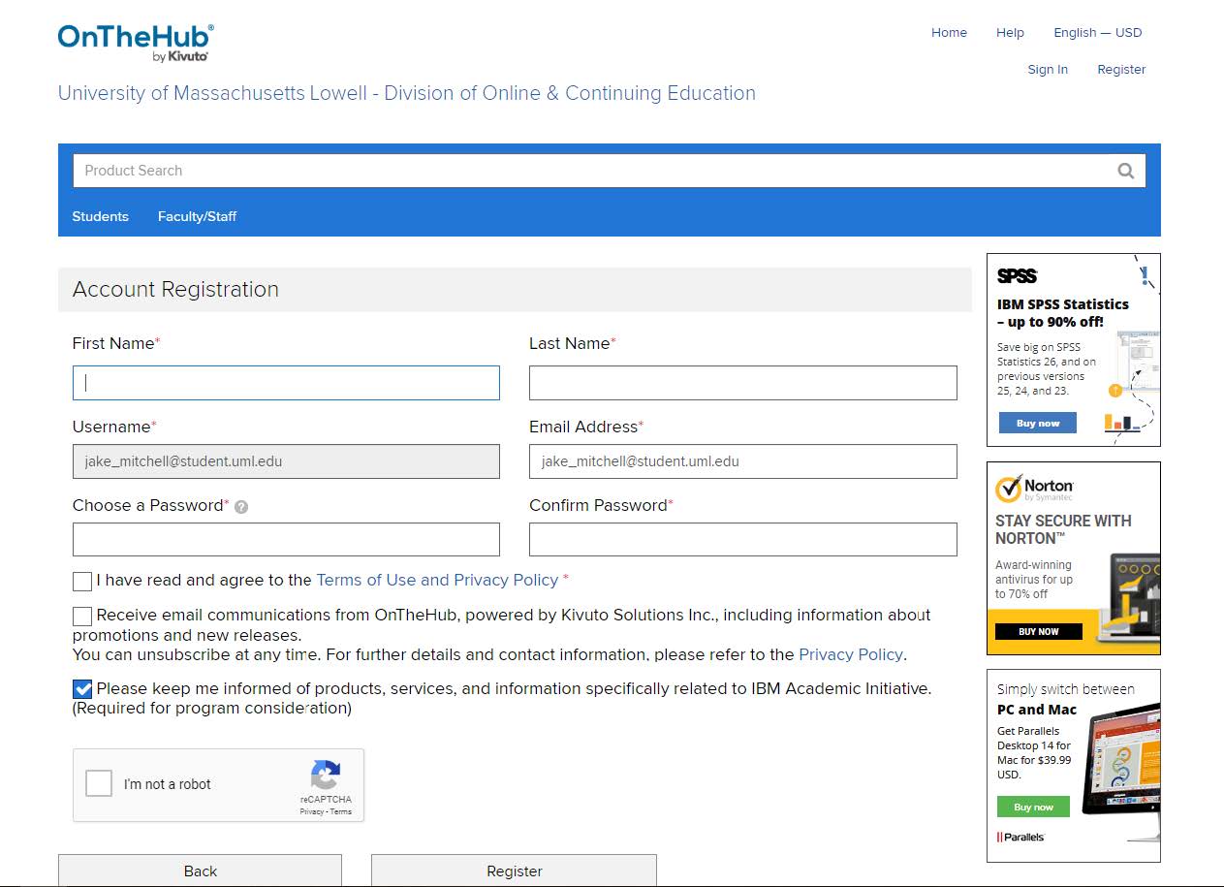Open the Faculty/Staff menu tab
1224x887 pixels.
point(197,216)
